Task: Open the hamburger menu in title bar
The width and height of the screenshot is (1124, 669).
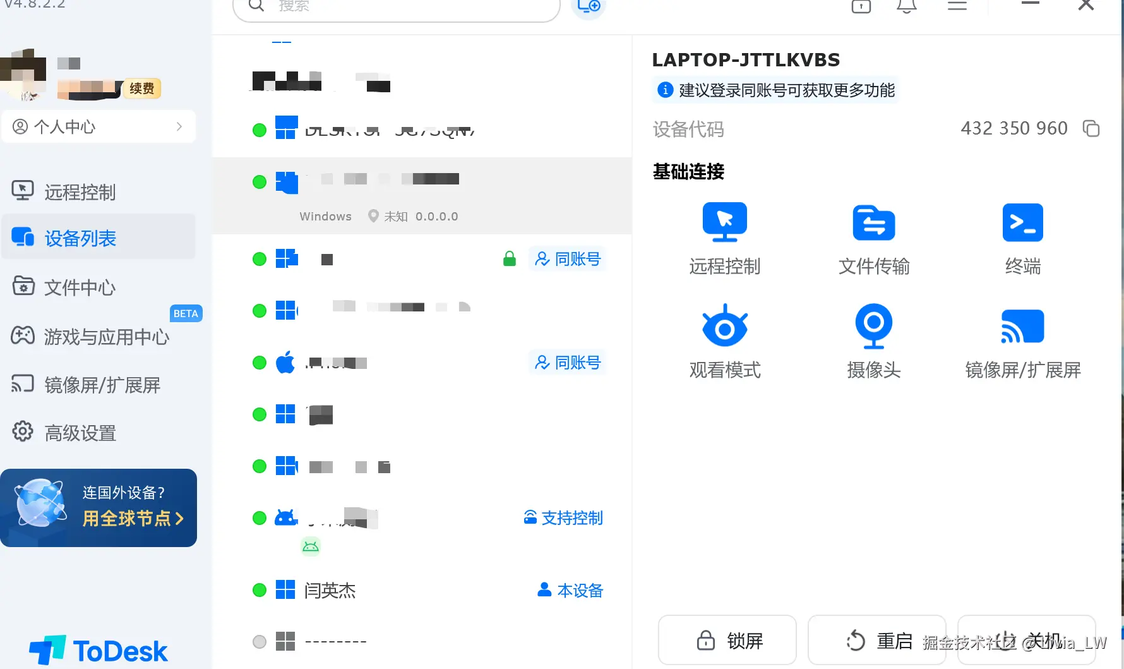Action: point(957,6)
